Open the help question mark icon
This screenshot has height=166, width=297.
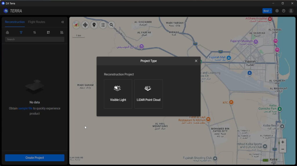pyautogui.click(x=284, y=11)
